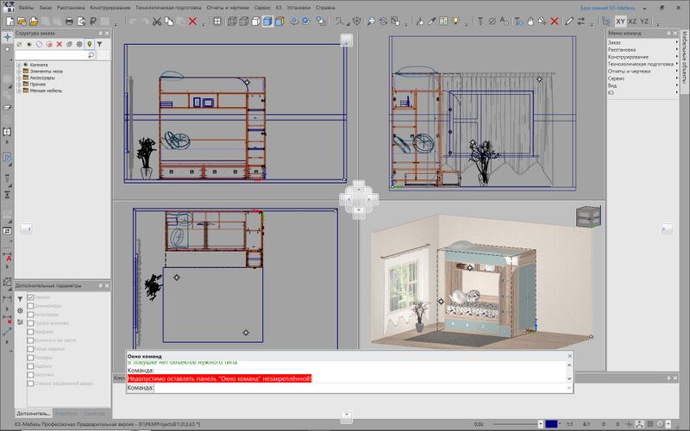Click the ruble price icon

click(x=93, y=21)
